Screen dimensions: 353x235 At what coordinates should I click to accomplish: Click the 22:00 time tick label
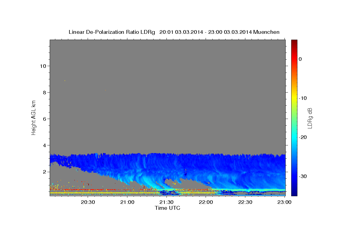pyautogui.click(x=206, y=202)
